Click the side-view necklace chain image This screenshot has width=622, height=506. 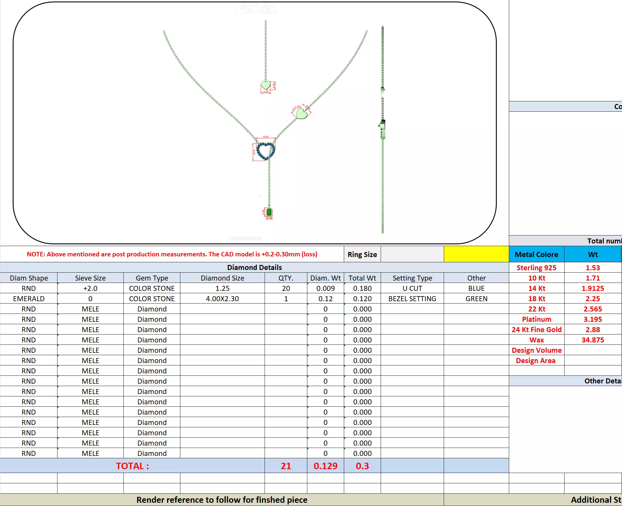tap(382, 130)
